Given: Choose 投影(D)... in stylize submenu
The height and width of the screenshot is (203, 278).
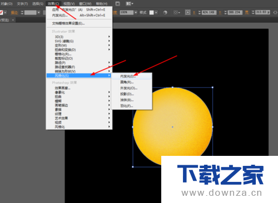Looking at the screenshot, I should pyautogui.click(x=132, y=94).
